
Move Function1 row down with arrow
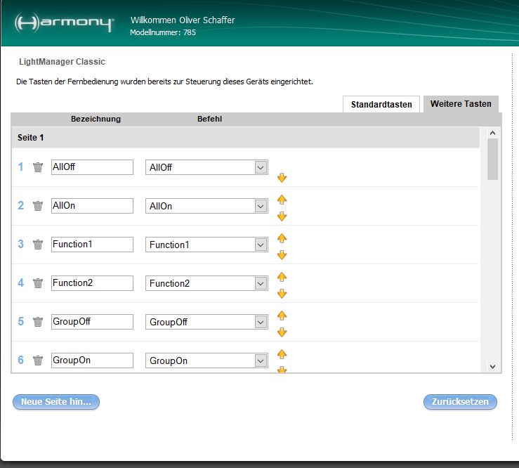(x=282, y=255)
